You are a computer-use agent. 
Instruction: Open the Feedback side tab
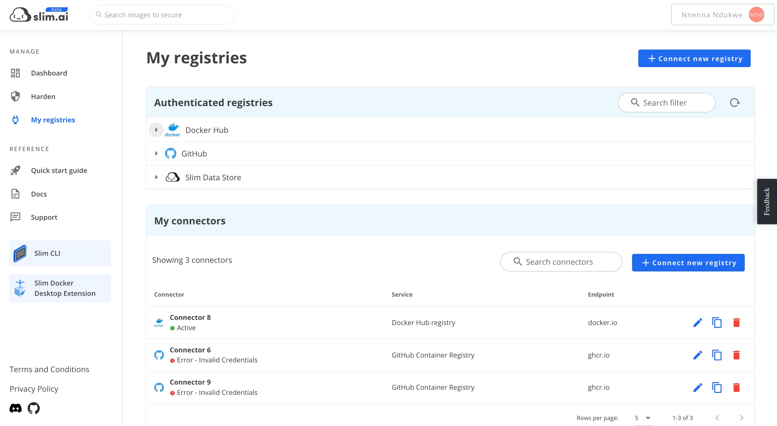767,201
